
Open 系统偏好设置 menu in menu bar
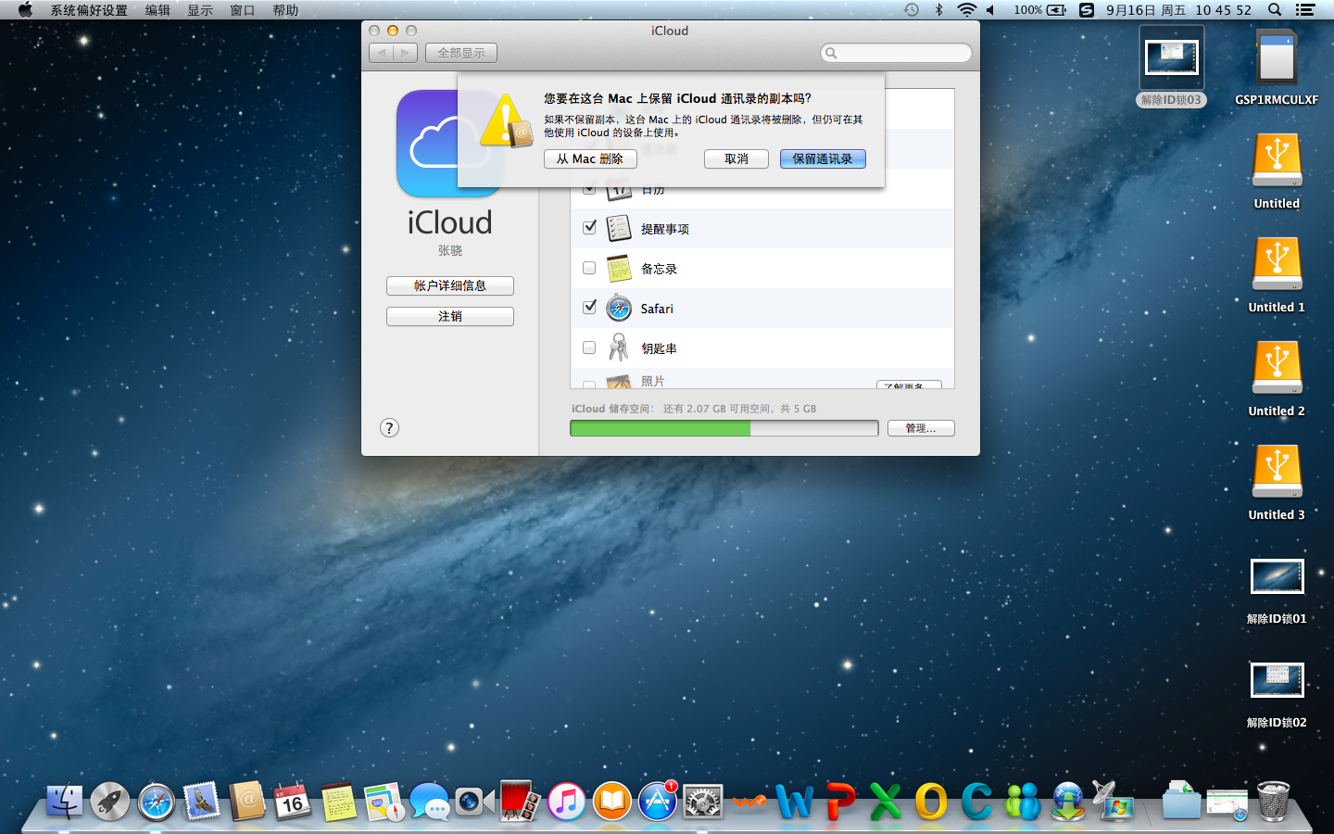[89, 10]
